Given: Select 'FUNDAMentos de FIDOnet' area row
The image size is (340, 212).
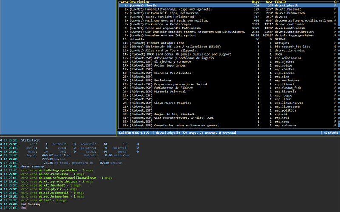Looking at the screenshot, I should 229,88.
